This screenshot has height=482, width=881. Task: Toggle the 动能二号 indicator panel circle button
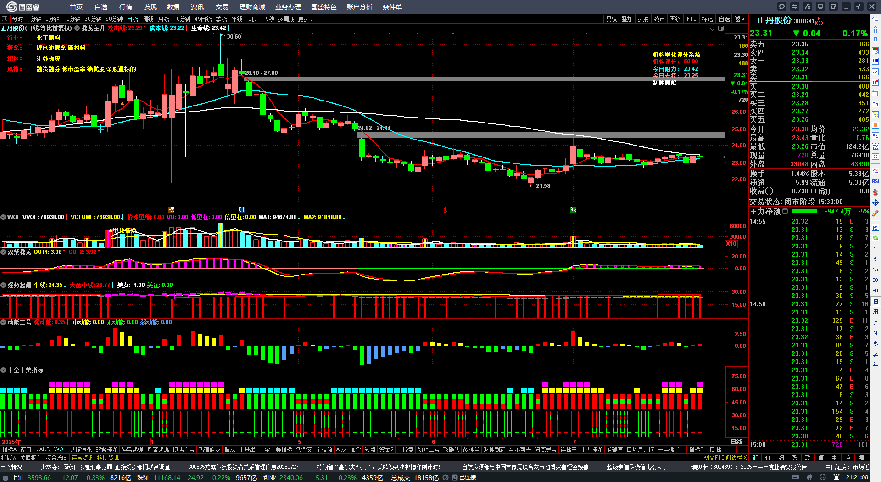point(3,322)
